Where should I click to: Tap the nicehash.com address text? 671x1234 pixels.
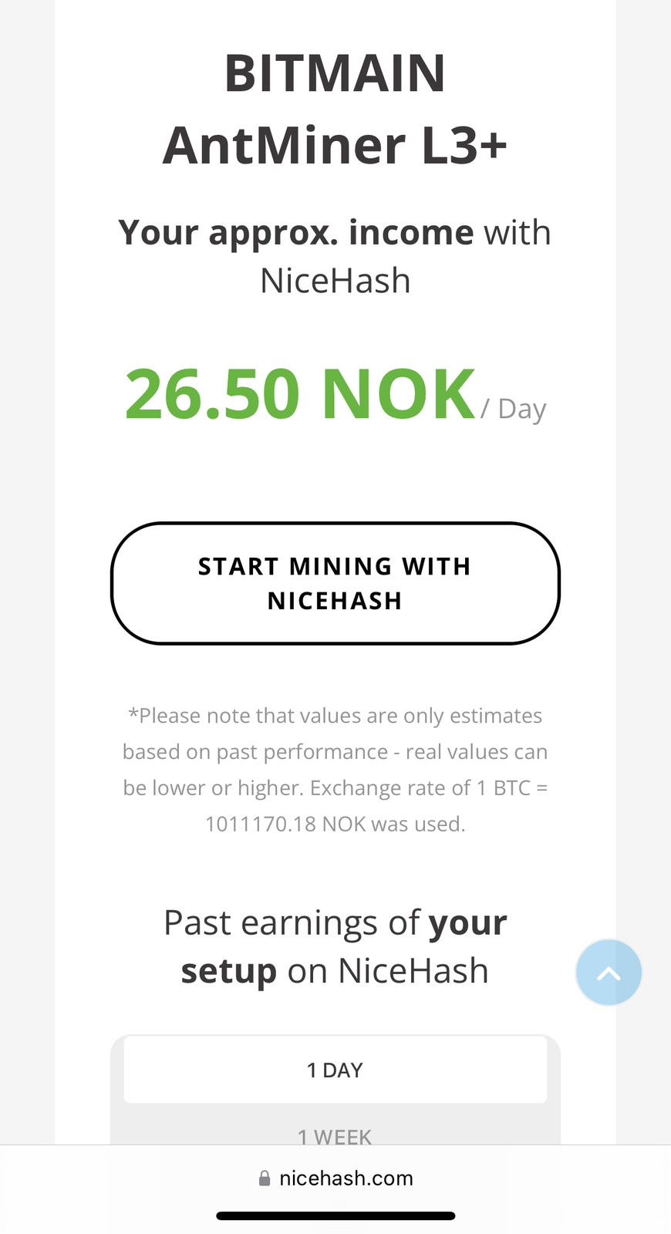point(346,1178)
